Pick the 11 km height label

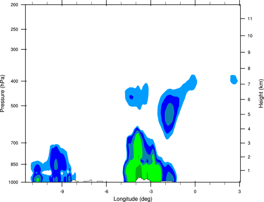point(250,19)
